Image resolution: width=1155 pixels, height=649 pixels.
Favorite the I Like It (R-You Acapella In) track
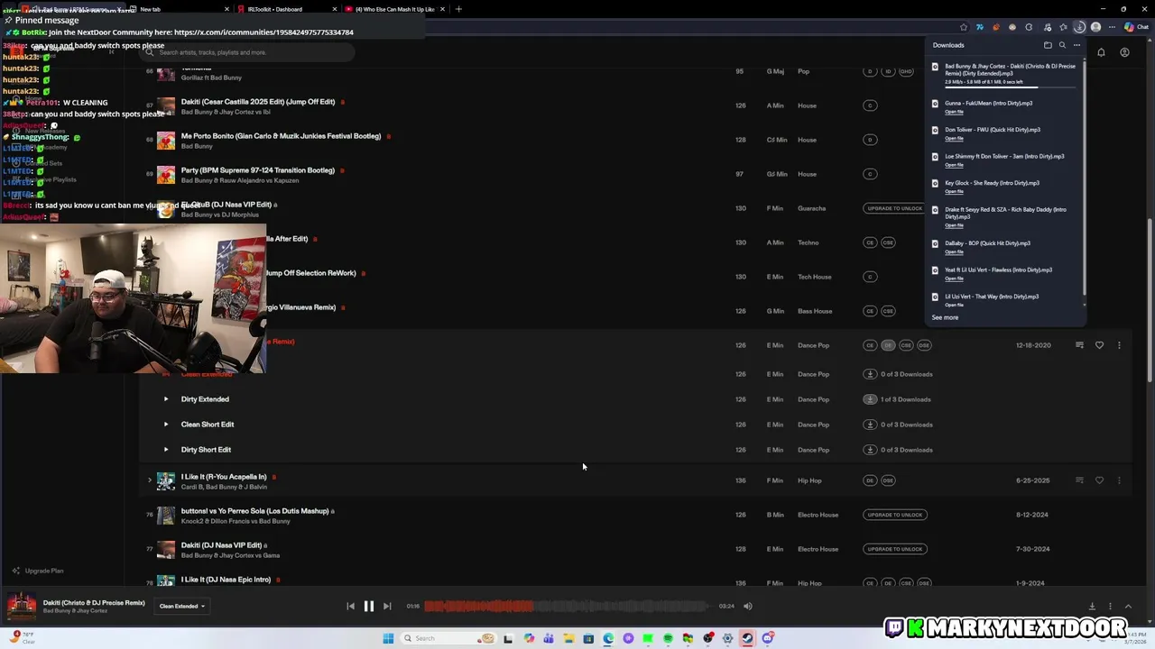coord(1099,480)
